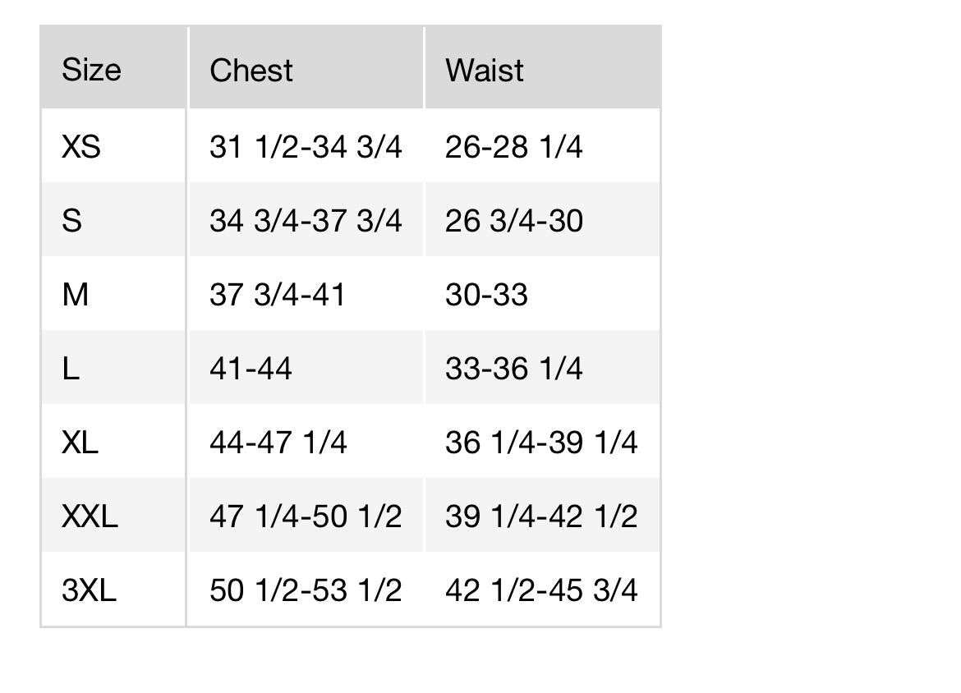Click chest value 34 3/4-37 3/4
The image size is (961, 693).
click(306, 221)
